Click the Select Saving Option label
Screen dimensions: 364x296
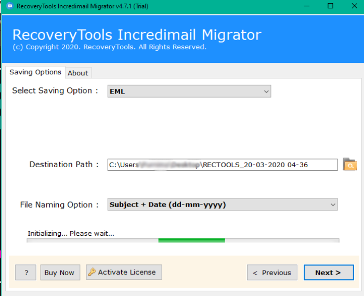[55, 90]
